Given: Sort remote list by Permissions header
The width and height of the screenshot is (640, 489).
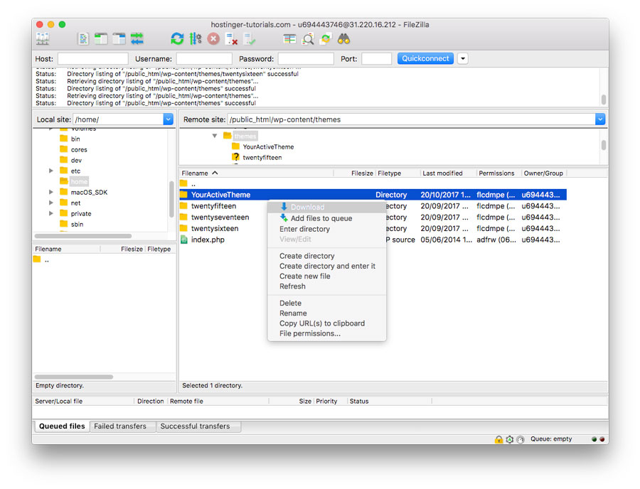Looking at the screenshot, I should [x=497, y=173].
